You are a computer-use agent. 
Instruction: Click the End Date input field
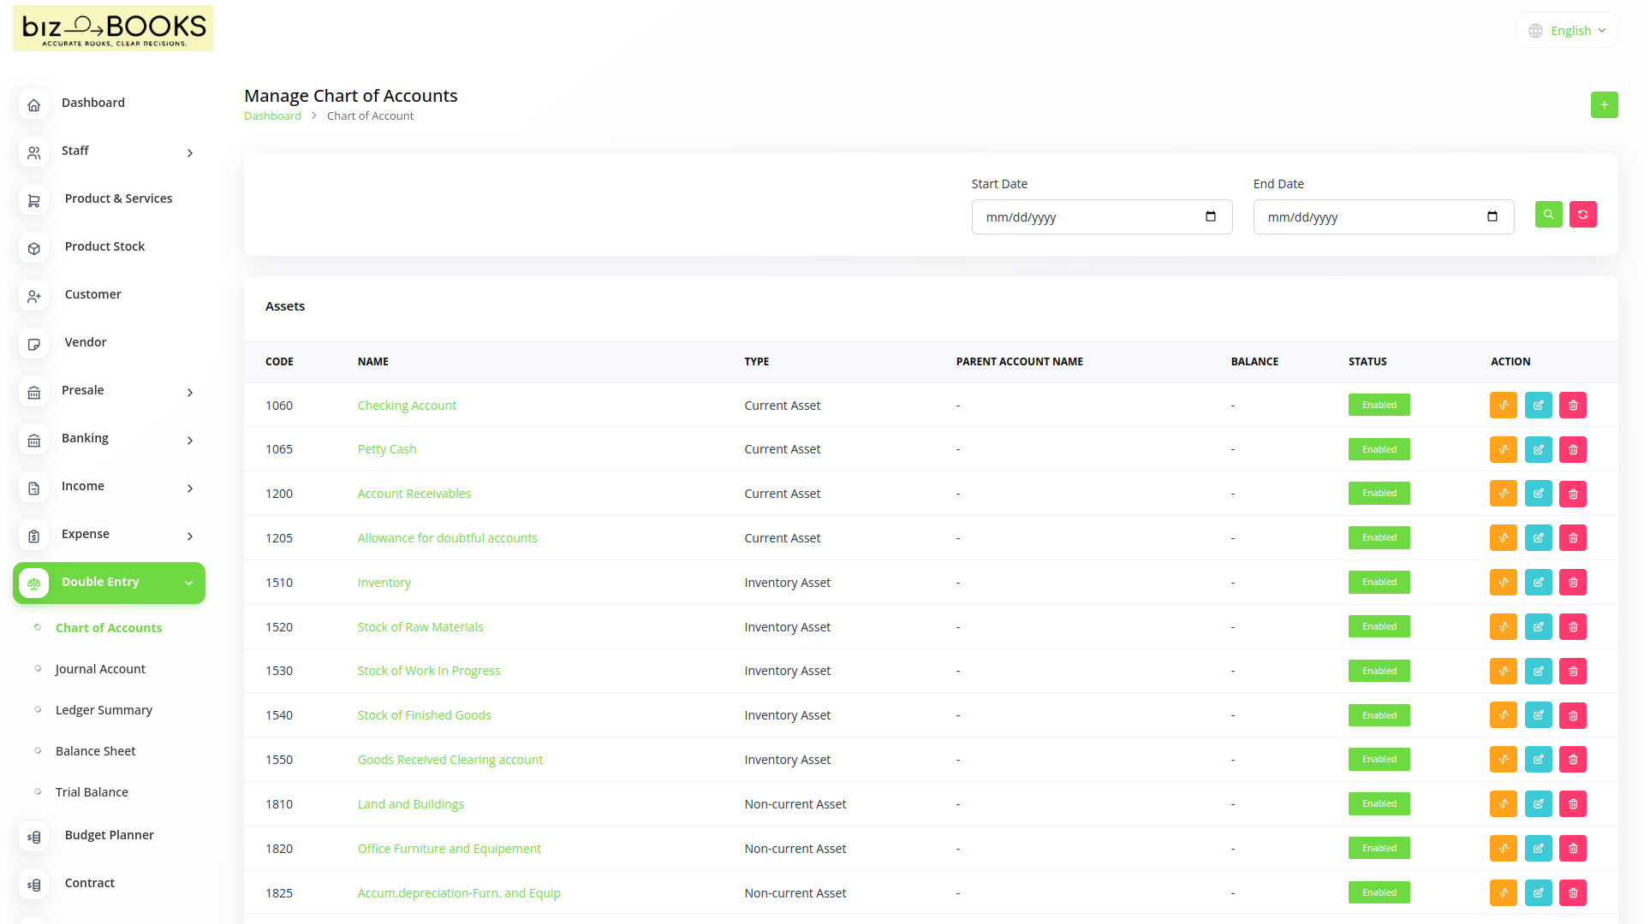(x=1370, y=217)
